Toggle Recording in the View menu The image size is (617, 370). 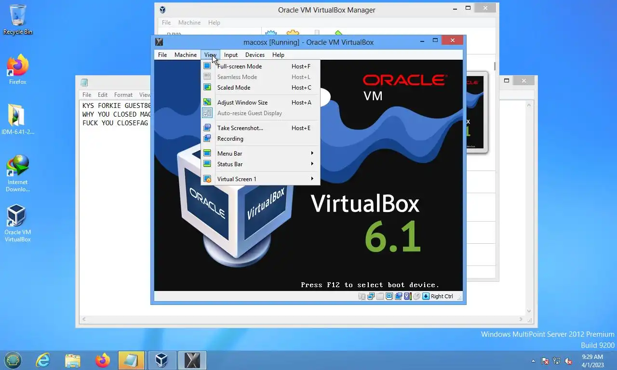click(260, 139)
